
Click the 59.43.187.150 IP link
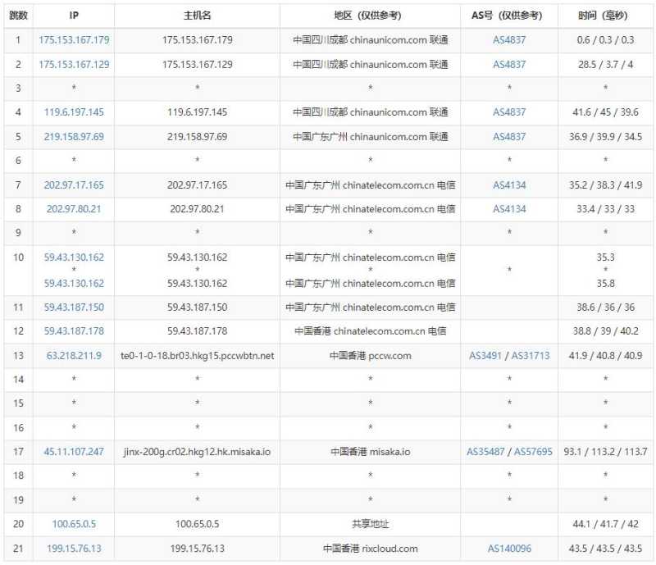74,308
